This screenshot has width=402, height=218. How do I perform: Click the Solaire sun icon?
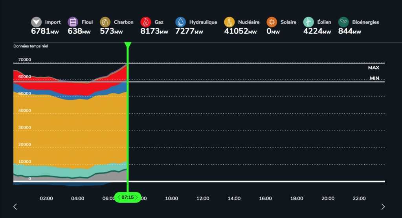(272, 22)
